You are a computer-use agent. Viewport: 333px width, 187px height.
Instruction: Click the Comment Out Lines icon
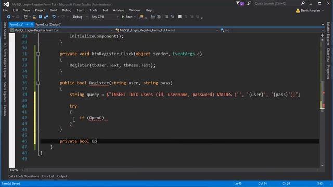(x=153, y=17)
